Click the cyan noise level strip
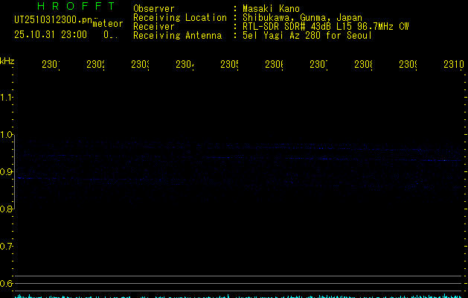 [x=238, y=295]
